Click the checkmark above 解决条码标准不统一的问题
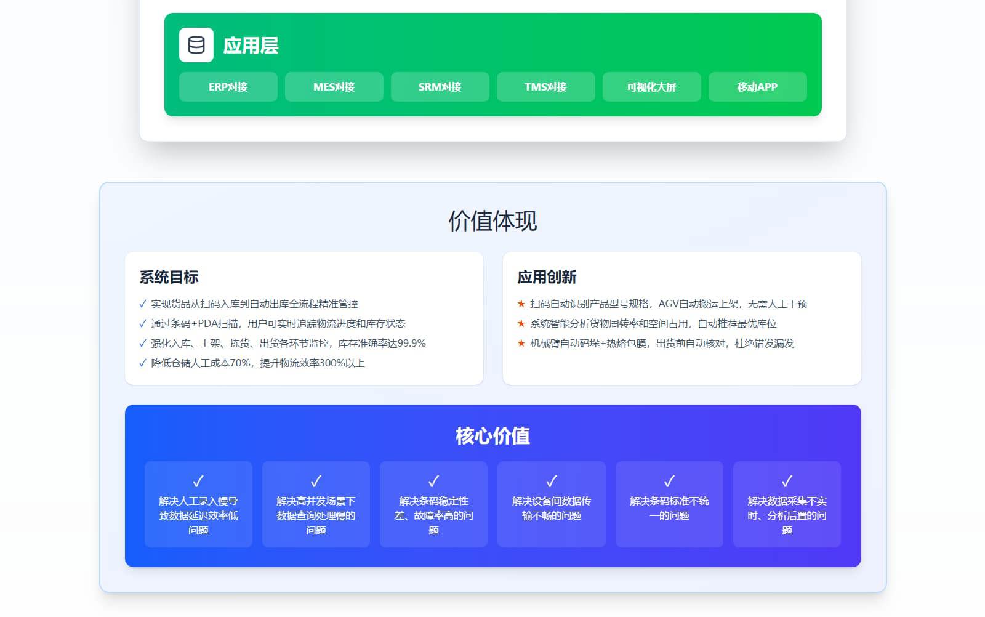Viewport: 985px width, 617px height. [669, 481]
